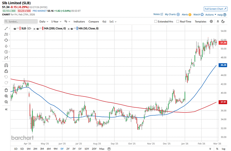This screenshot has width=231, height=151.
Task: Click the Full Screen Chart button
Action: [216, 9]
